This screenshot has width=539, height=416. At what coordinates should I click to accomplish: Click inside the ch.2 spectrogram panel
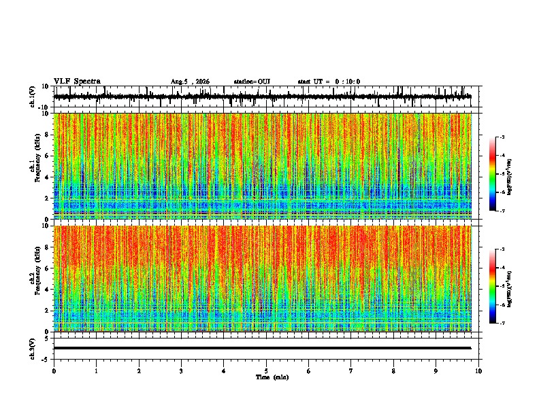(263, 279)
